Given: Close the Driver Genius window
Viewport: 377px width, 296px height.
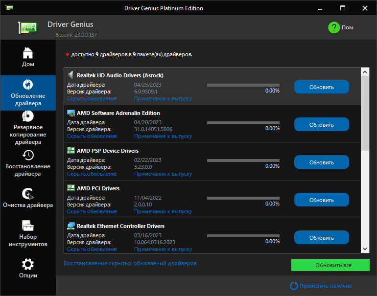Looking at the screenshot, I should coord(365,8).
